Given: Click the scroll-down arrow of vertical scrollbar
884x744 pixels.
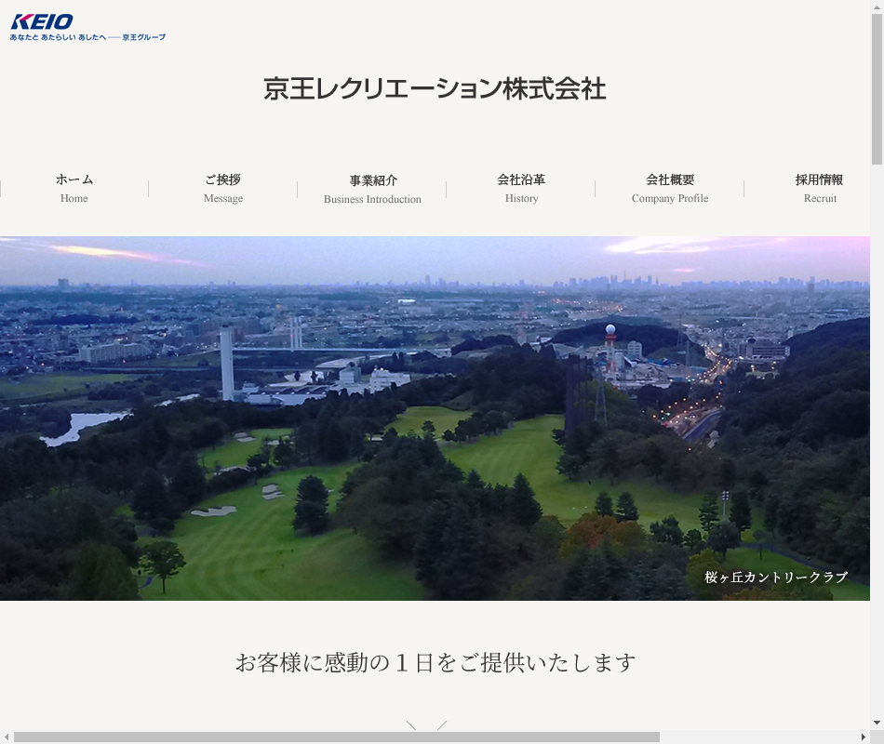Looking at the screenshot, I should pos(877,724).
